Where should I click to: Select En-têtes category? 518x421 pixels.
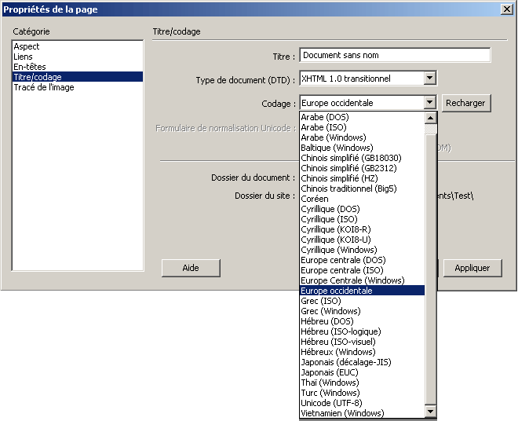click(x=78, y=67)
